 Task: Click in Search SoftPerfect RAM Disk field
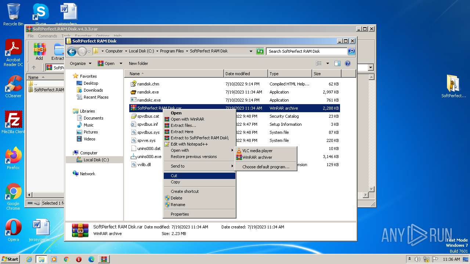pos(307,51)
